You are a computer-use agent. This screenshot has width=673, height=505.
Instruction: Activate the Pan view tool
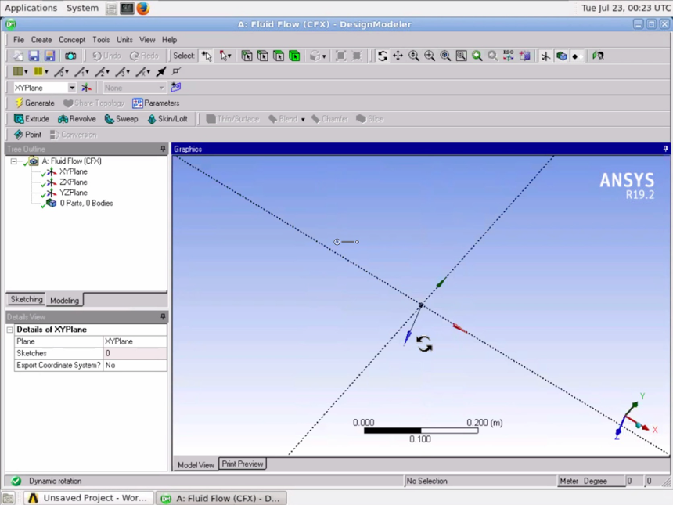click(398, 56)
